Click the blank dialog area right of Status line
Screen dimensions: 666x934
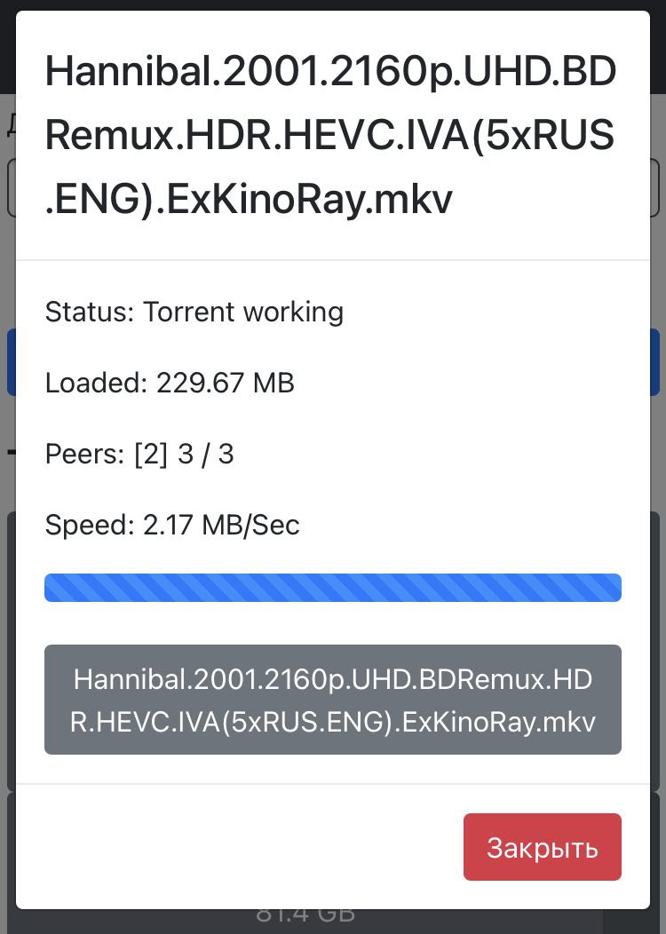tap(497, 312)
